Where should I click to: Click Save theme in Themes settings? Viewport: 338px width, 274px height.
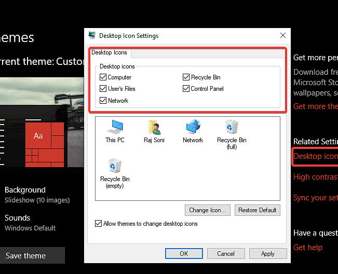point(32,255)
